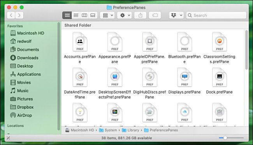Select the DigiHubDiscs.prefPane file icon
This screenshot has height=145, width=253.
tap(150, 77)
